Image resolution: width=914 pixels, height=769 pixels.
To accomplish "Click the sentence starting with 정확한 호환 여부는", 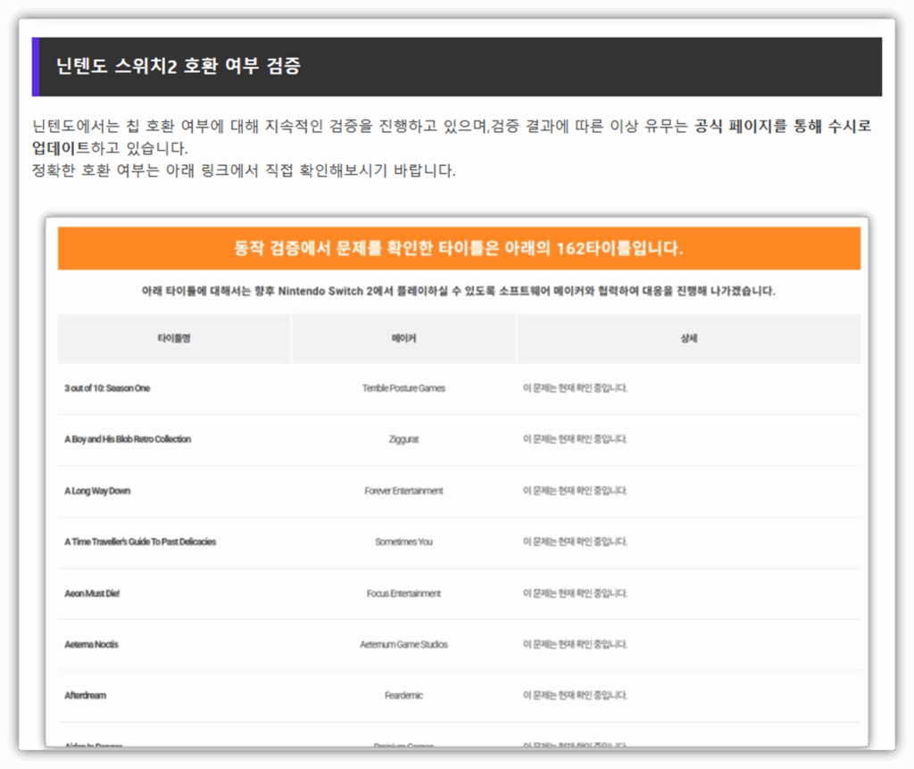I will 244,170.
